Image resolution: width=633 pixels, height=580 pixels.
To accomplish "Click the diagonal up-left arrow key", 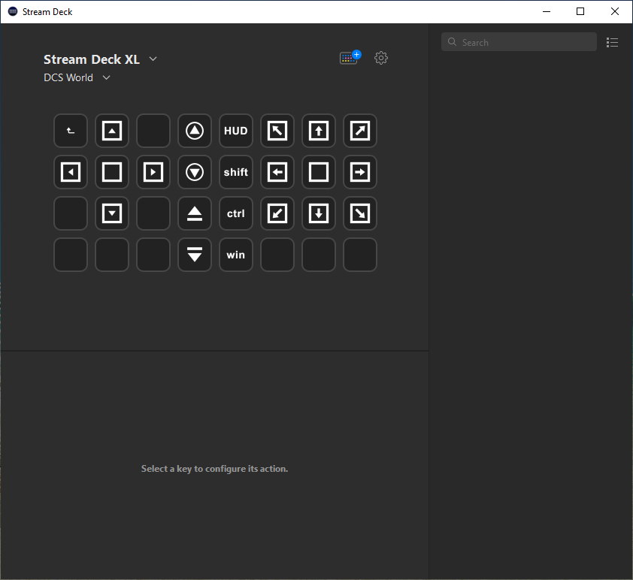I will [x=277, y=131].
